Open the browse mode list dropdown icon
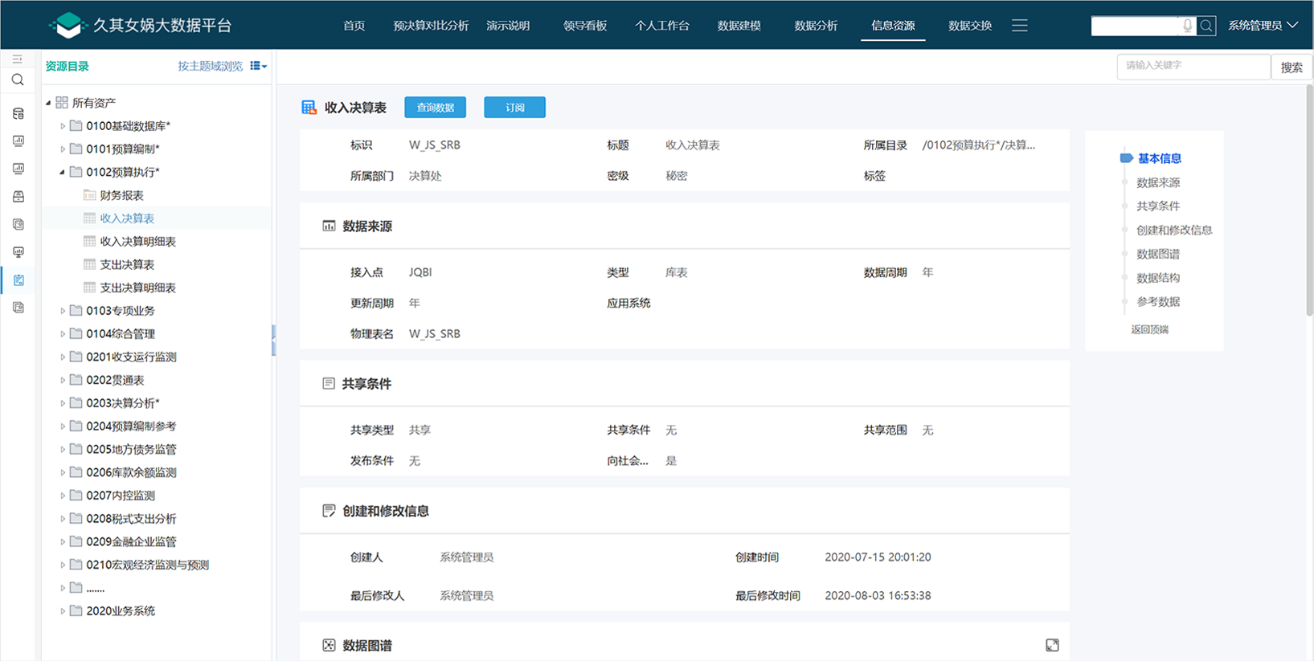 tap(258, 66)
